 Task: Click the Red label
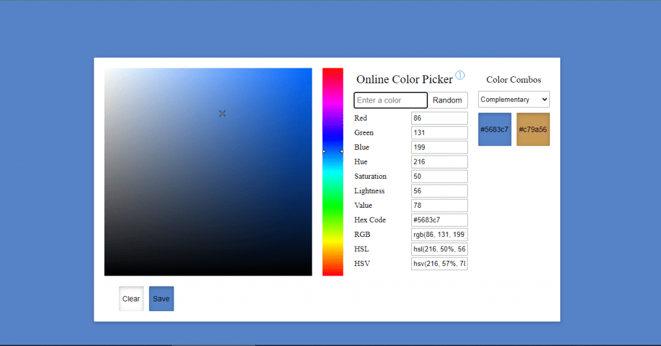(360, 118)
